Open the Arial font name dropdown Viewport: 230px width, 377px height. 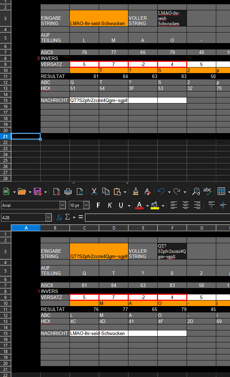tap(62, 205)
